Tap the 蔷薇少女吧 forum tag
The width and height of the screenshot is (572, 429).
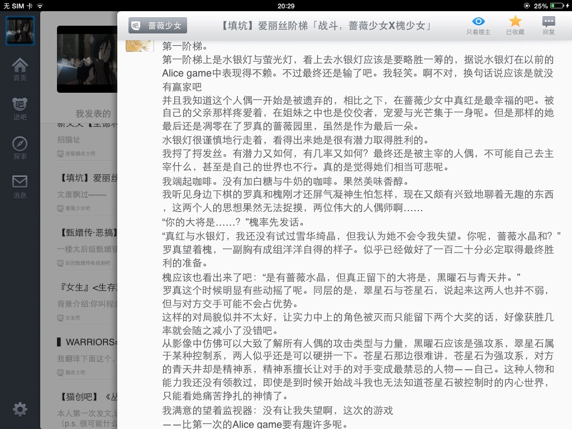point(74,208)
